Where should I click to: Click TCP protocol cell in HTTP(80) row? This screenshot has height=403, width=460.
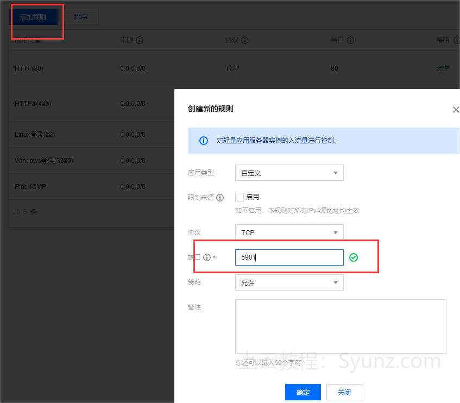point(232,68)
